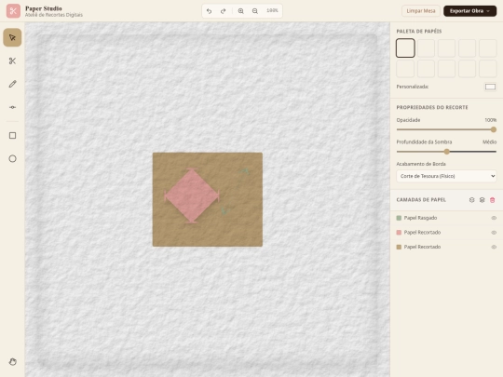Toggle visibility of pink Papel Recortado layer
503x377 pixels.
point(494,233)
